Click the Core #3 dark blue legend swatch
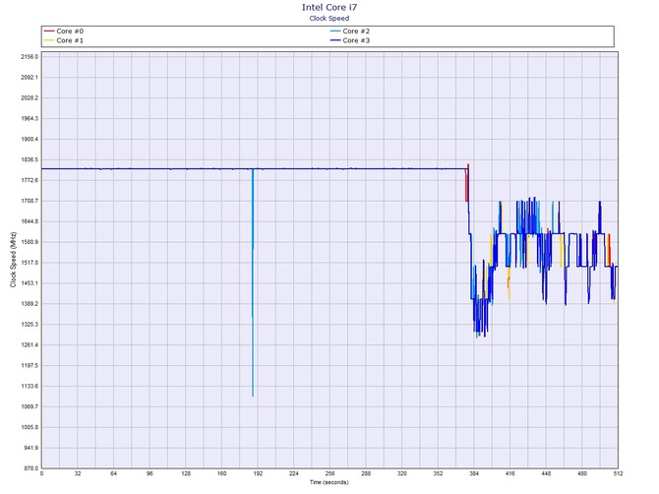 [335, 40]
